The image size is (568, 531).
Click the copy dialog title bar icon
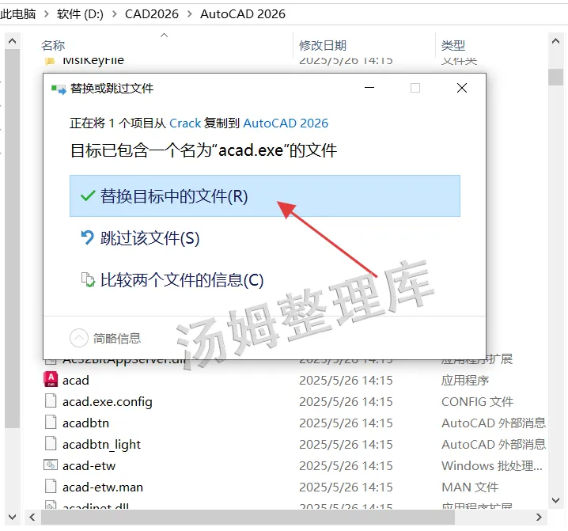coord(59,89)
